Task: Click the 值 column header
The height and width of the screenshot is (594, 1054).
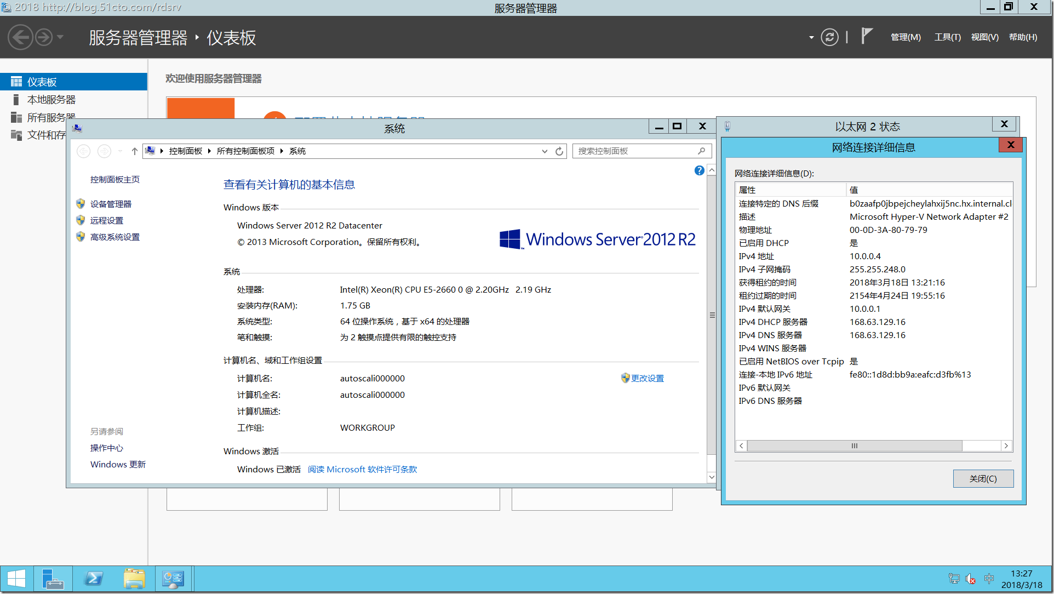Action: click(x=929, y=190)
